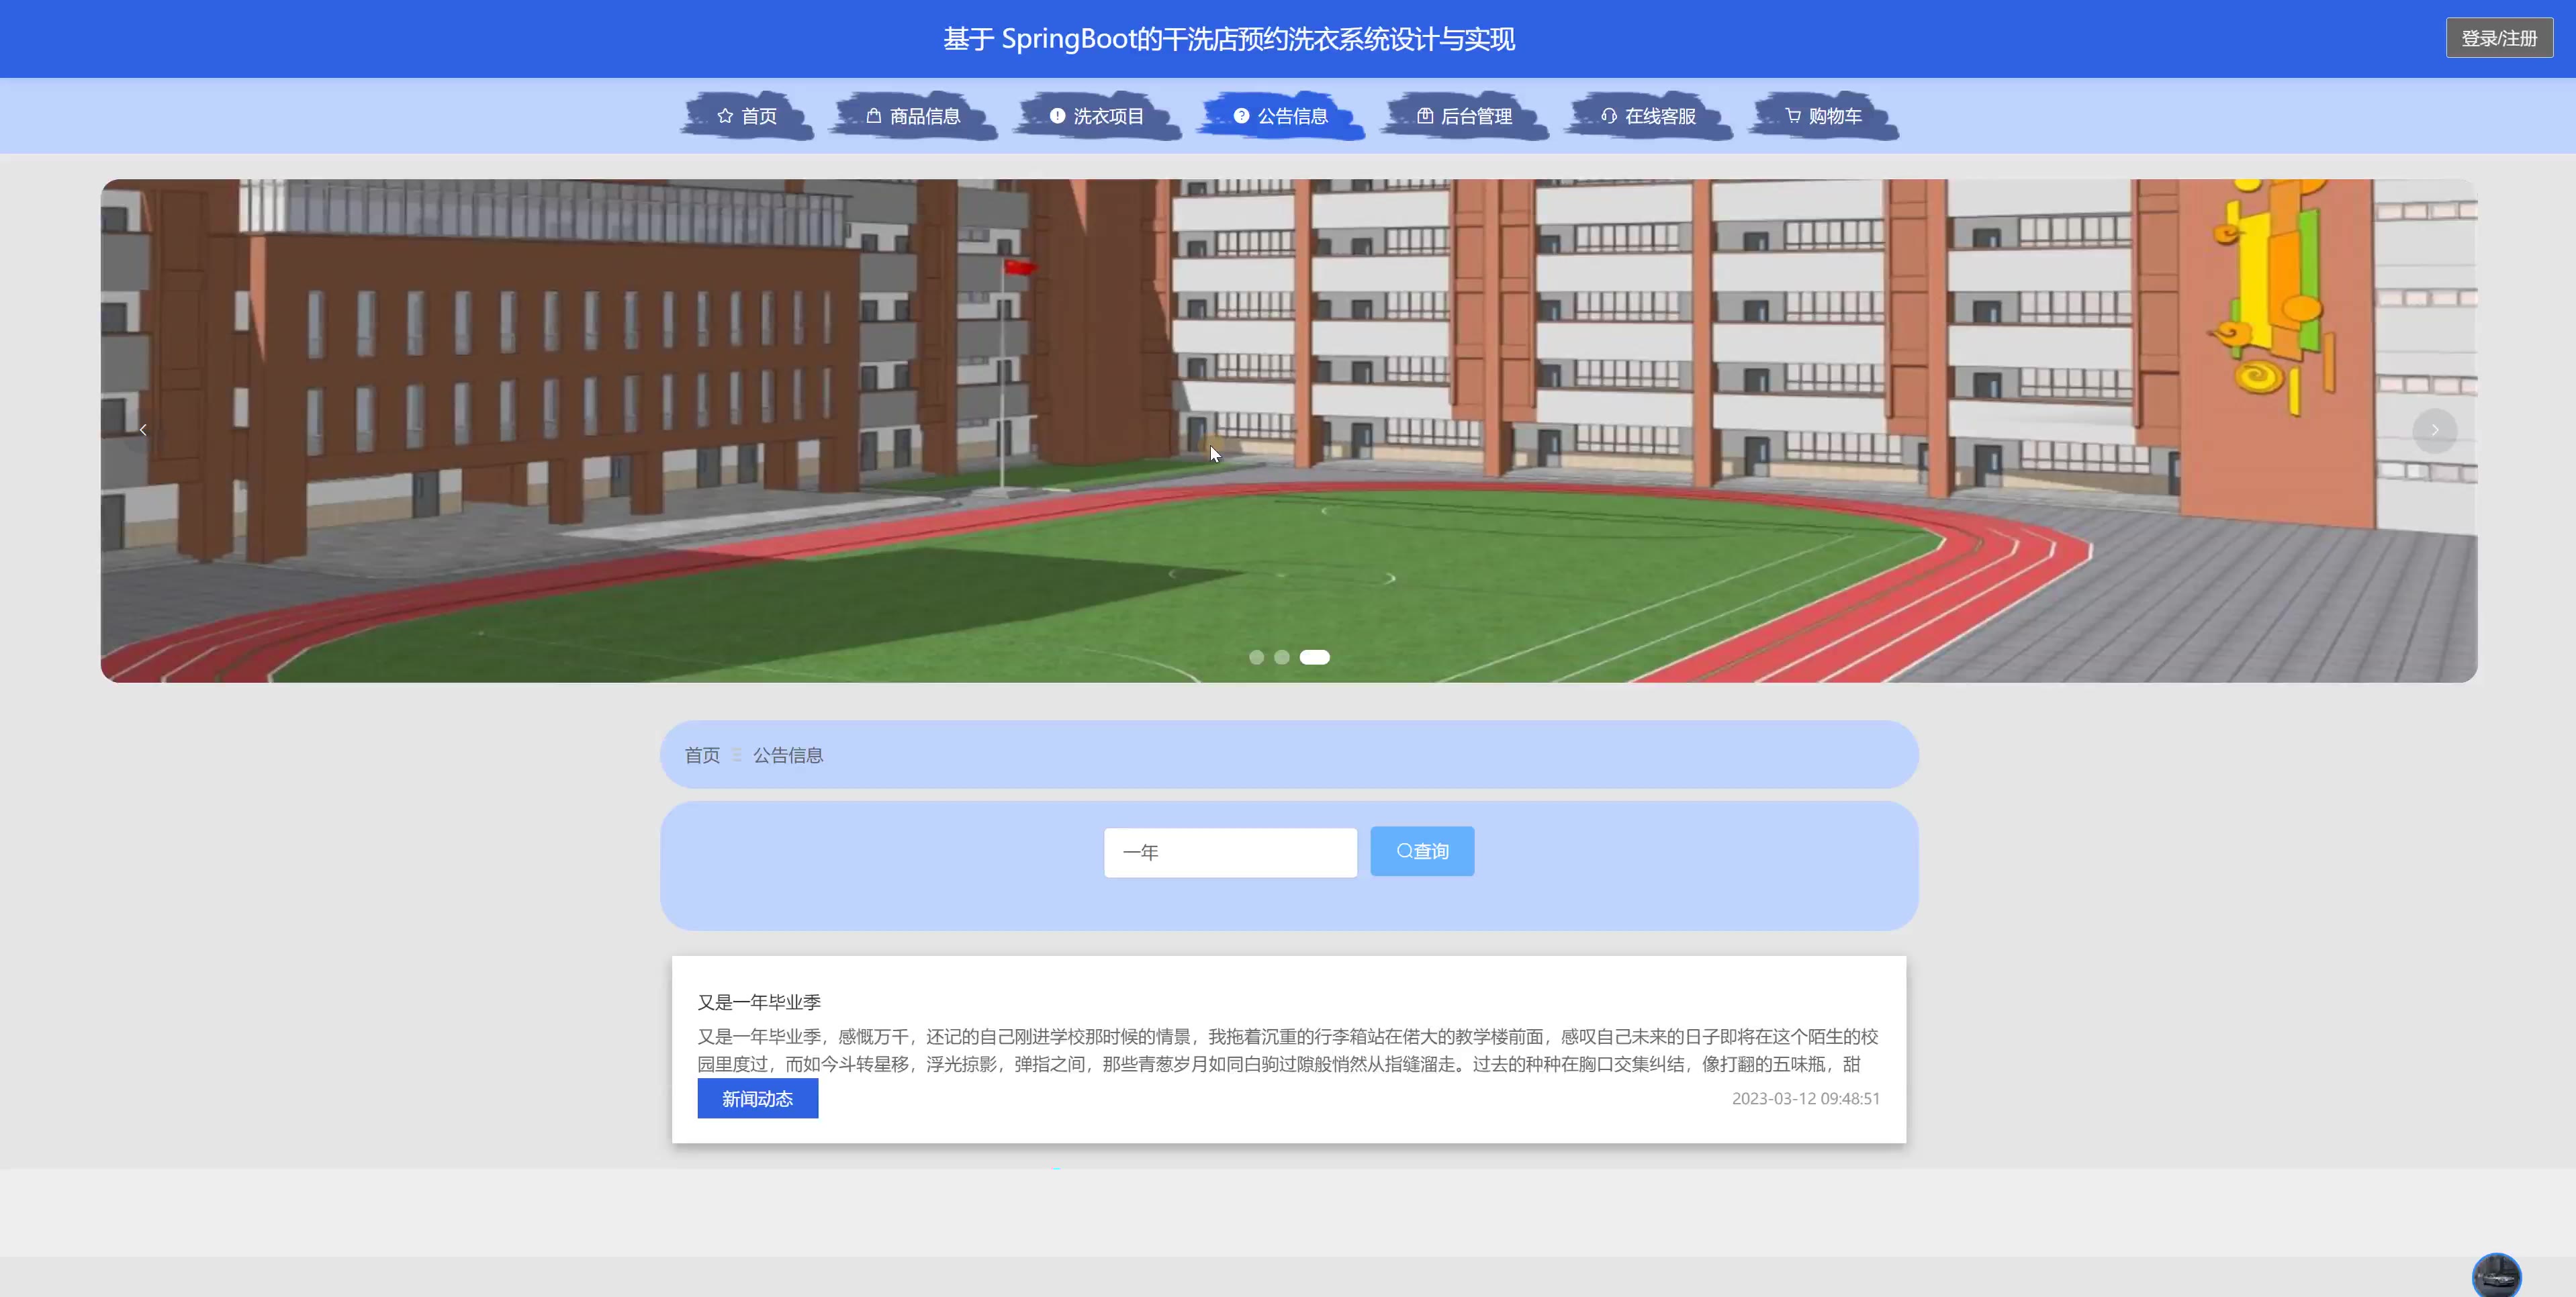This screenshot has height=1297, width=2576.
Task: Select the third active carousel indicator
Action: 1314,657
